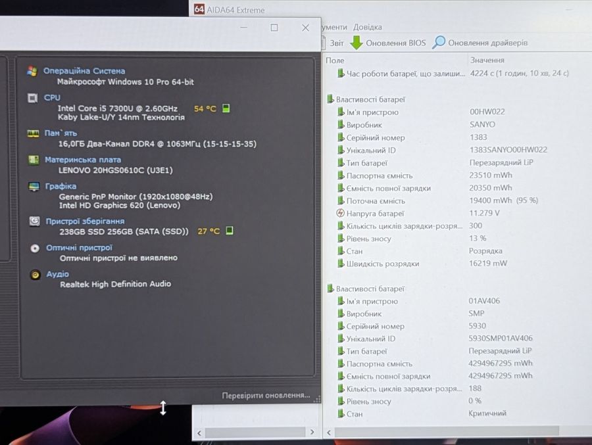Select serial number 1383 value
This screenshot has width=592, height=445.
[478, 137]
